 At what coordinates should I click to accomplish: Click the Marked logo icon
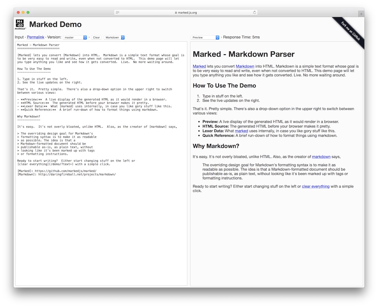point(20,24)
